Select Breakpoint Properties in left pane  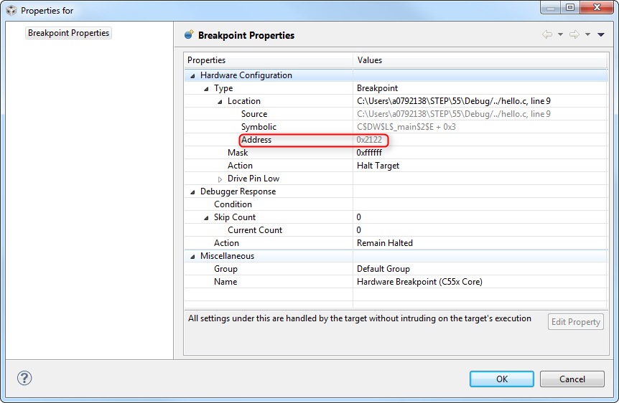(x=68, y=33)
